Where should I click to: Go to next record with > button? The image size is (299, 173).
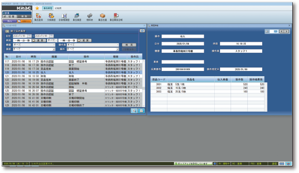click(287, 31)
